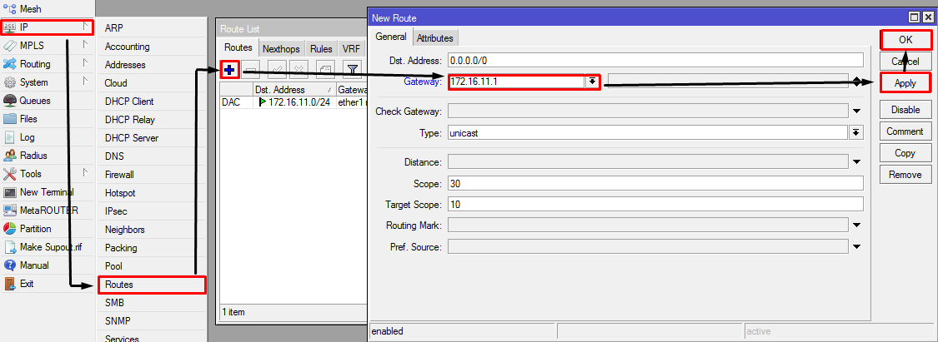Screen dimensions: 938x342
Task: Expand the Pref. Source field
Action: [x=856, y=246]
